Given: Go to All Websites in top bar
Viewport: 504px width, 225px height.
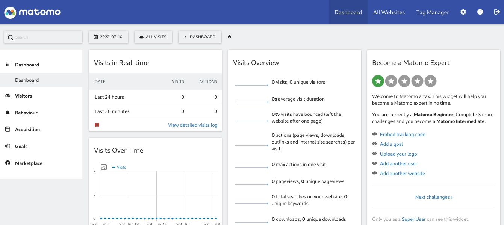Looking at the screenshot, I should point(389,12).
